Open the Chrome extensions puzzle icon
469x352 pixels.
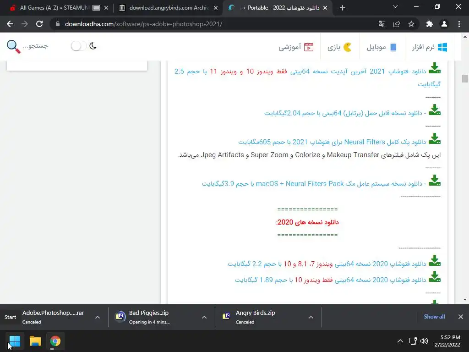click(x=429, y=24)
